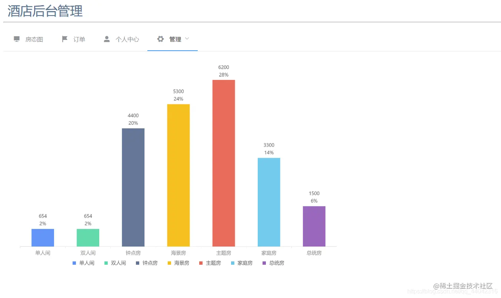The image size is (501, 298).
Task: Click legend label 钟点房
Action: tap(150, 263)
